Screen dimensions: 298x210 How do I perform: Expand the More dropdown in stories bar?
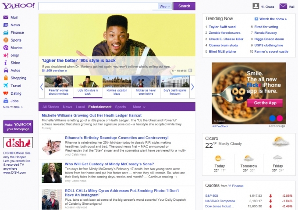point(139,107)
